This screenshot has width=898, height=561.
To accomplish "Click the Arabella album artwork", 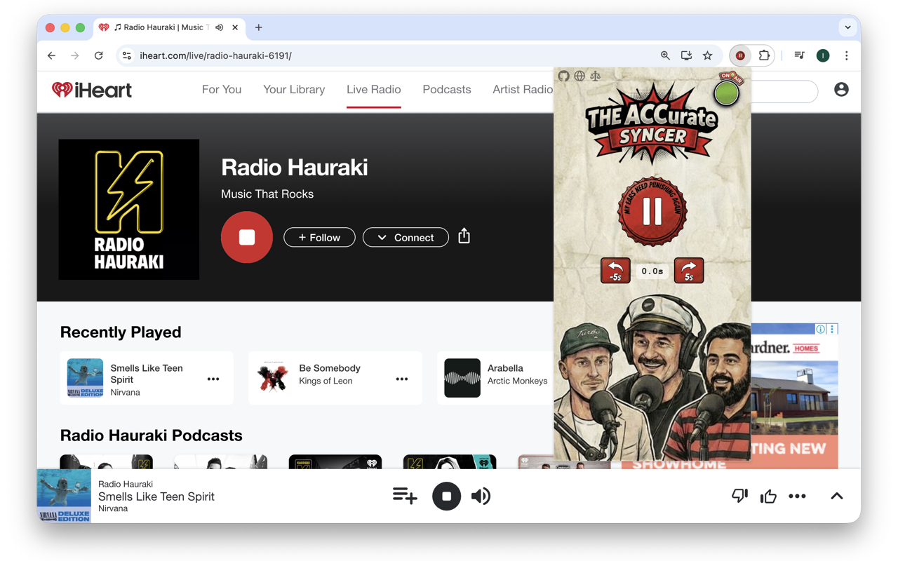I will (x=462, y=378).
